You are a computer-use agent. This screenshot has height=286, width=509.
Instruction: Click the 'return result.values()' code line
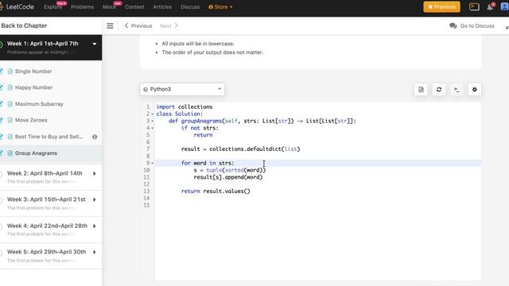tap(216, 191)
